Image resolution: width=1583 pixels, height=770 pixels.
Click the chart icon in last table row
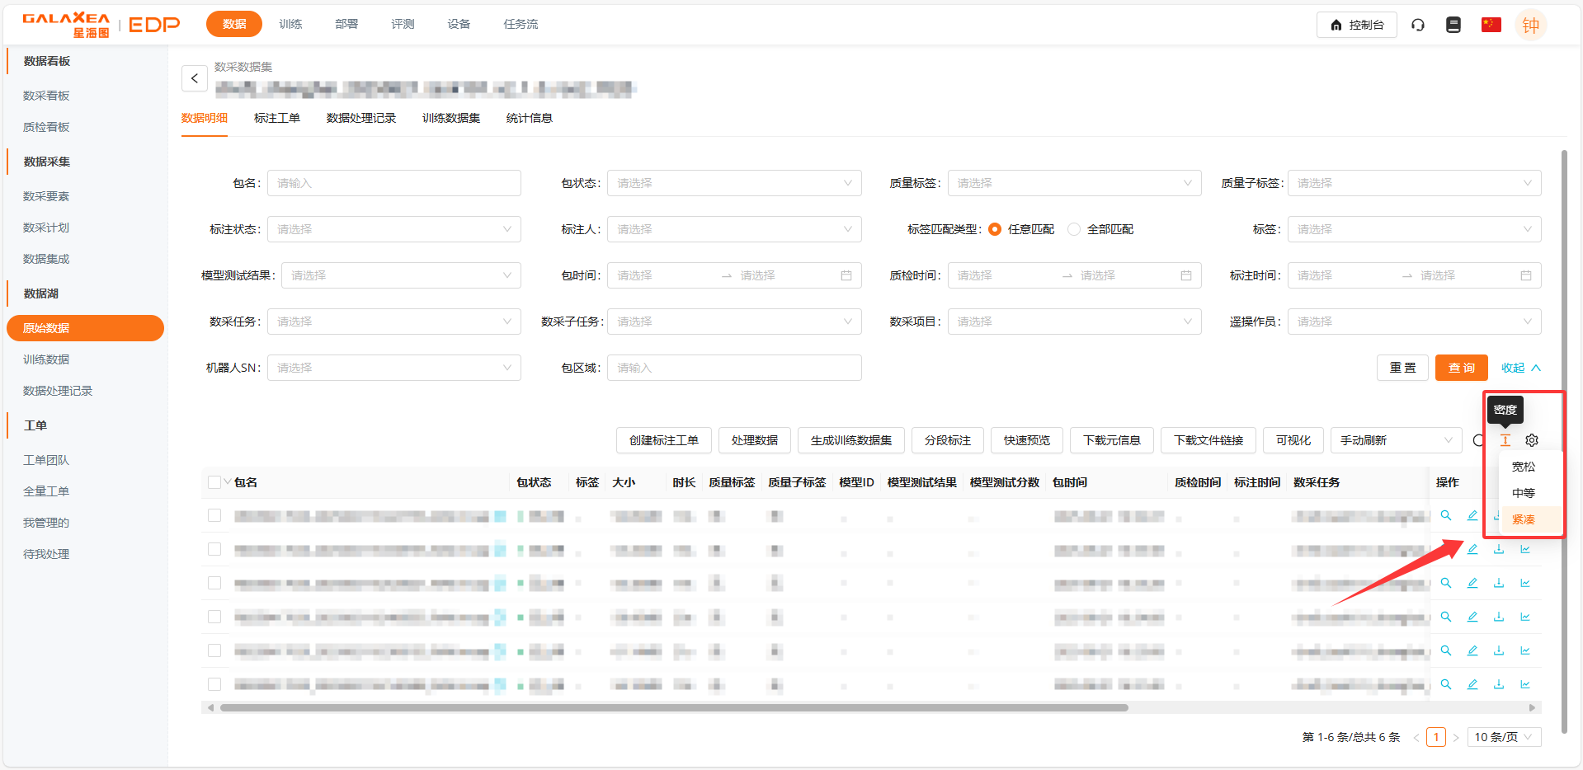pyautogui.click(x=1525, y=684)
